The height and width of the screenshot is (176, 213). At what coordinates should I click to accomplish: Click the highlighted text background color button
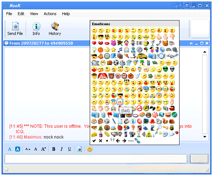[x=18, y=149]
